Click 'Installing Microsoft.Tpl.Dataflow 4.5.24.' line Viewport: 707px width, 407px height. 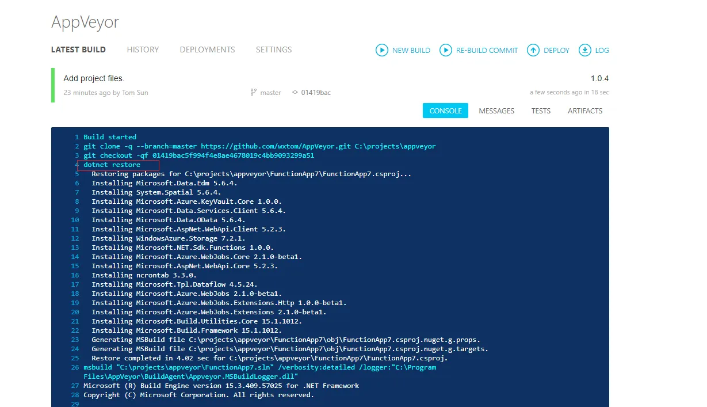[x=175, y=284]
